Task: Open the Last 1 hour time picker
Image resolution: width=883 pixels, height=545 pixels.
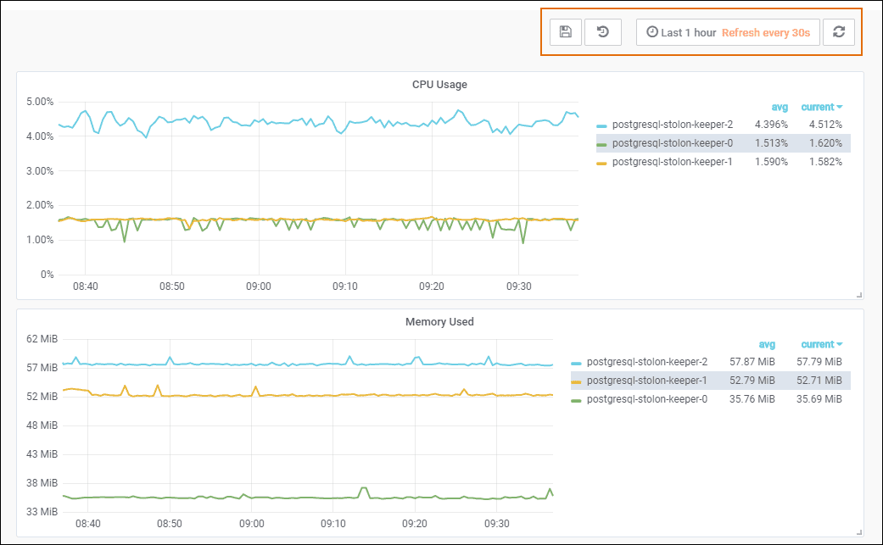Action: coord(681,32)
